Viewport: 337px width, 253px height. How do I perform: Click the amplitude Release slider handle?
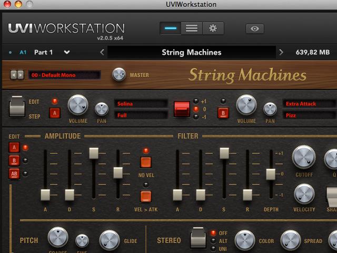[118, 173]
